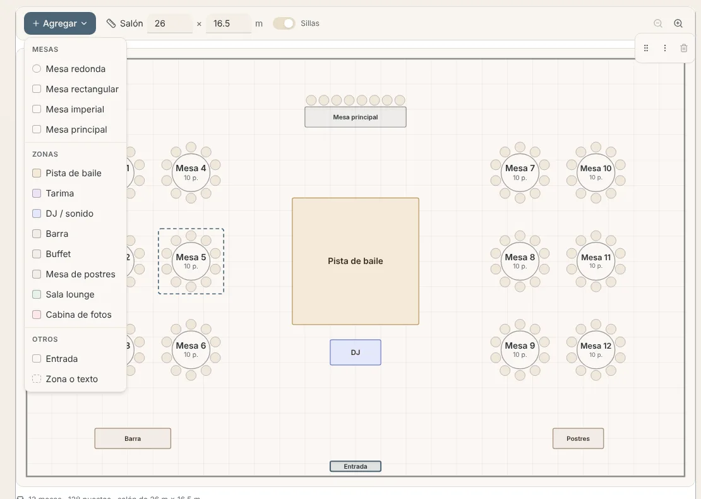
Task: Open the three-dot more options menu
Action: (665, 48)
